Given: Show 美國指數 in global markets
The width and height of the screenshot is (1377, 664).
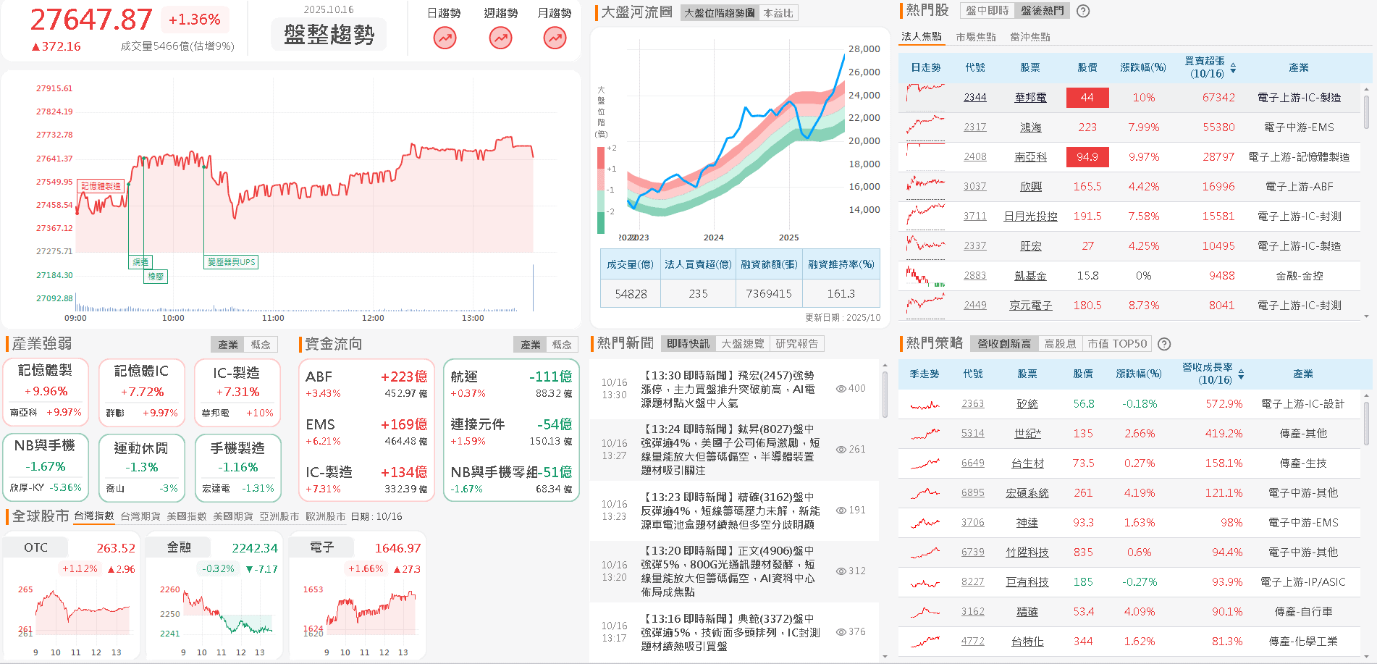Looking at the screenshot, I should (x=187, y=516).
